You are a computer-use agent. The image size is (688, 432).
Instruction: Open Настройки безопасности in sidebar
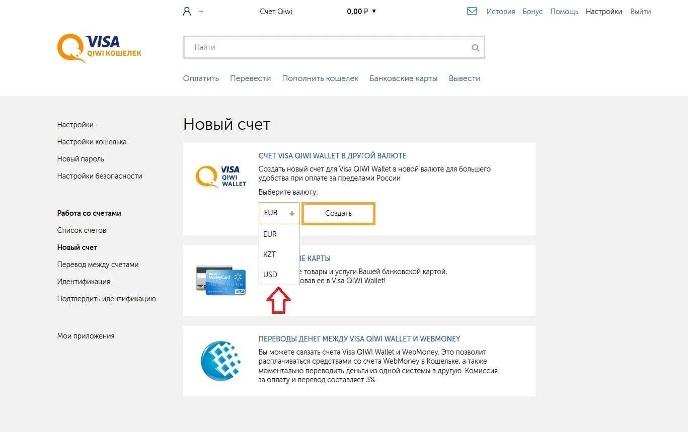pyautogui.click(x=100, y=176)
